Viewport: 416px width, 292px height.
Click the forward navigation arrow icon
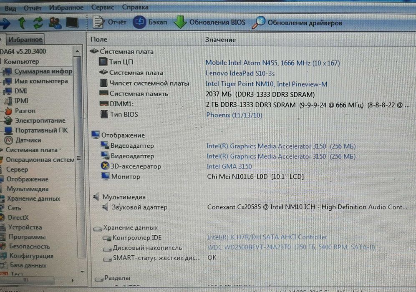click(x=5, y=23)
